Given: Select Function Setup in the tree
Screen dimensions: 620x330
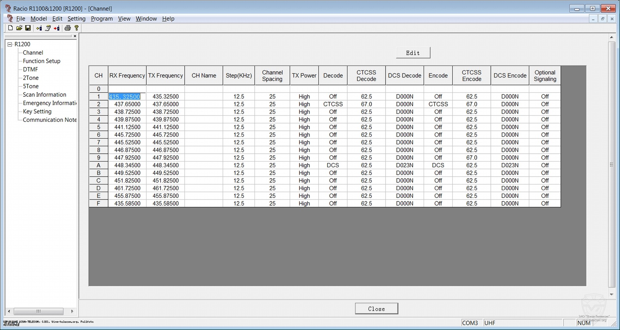Looking at the screenshot, I should [x=41, y=61].
